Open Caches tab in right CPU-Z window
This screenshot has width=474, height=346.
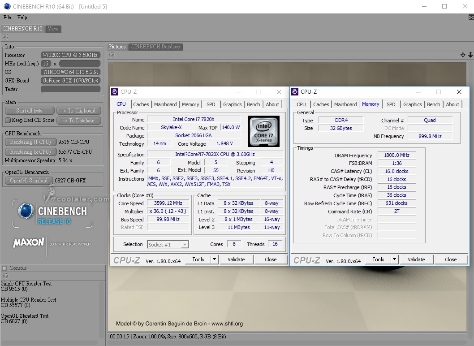pyautogui.click(x=321, y=104)
